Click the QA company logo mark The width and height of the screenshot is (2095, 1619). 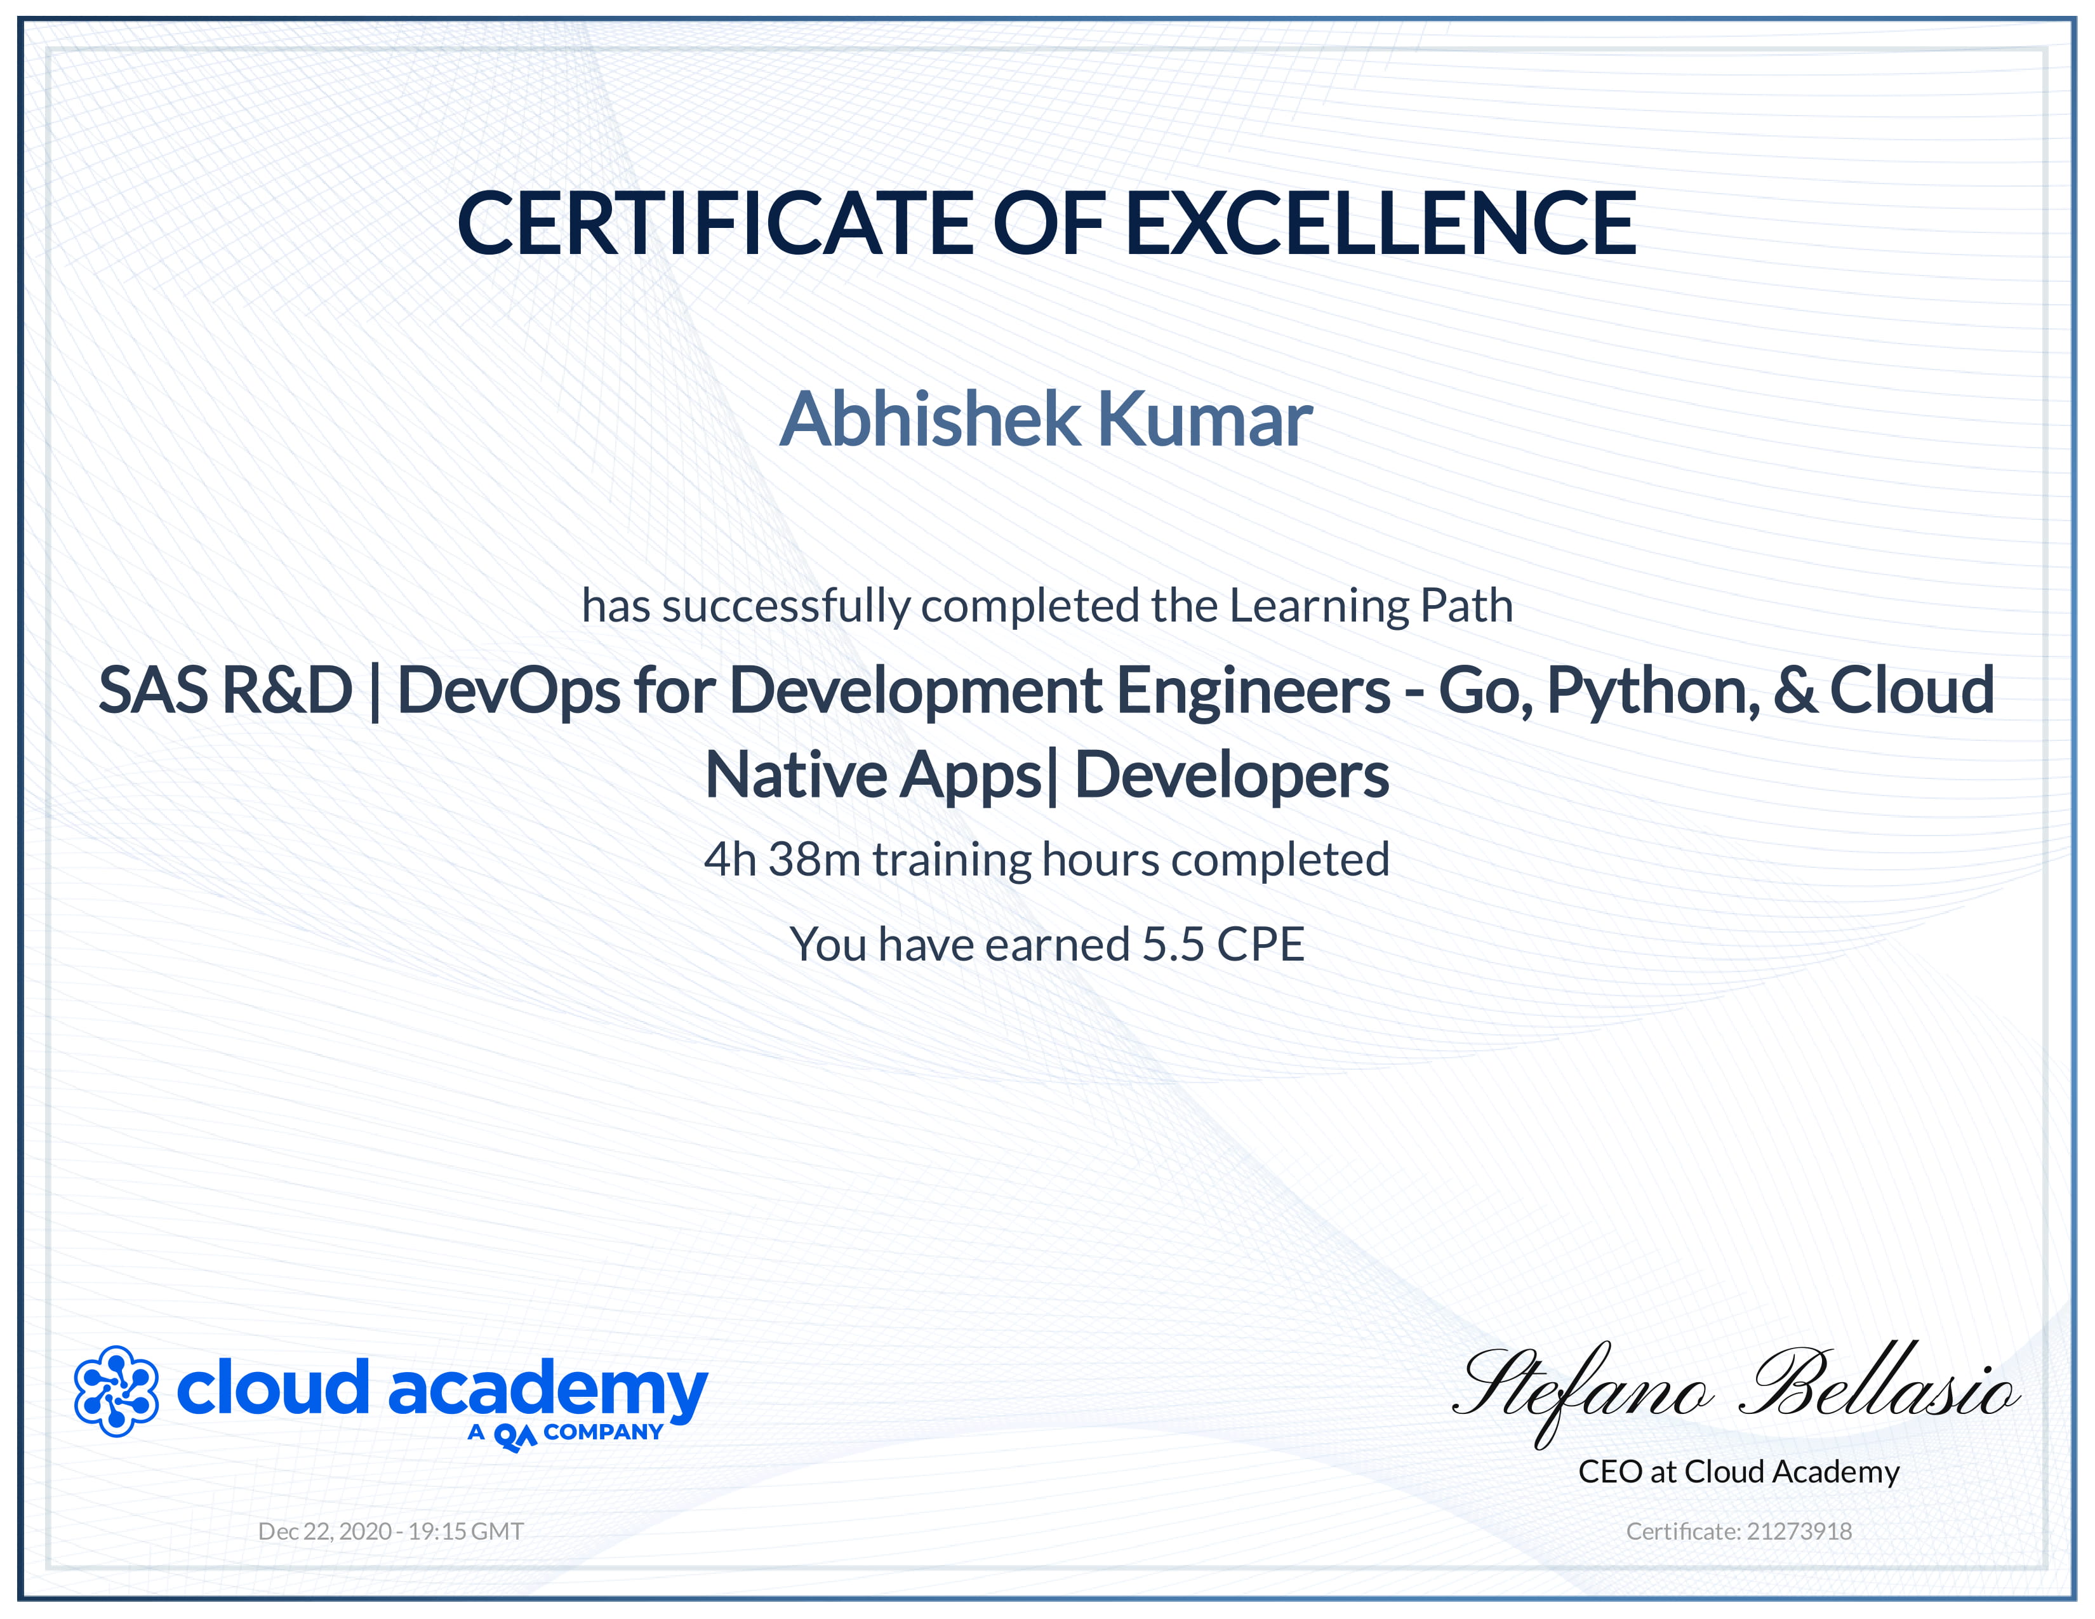(515, 1437)
